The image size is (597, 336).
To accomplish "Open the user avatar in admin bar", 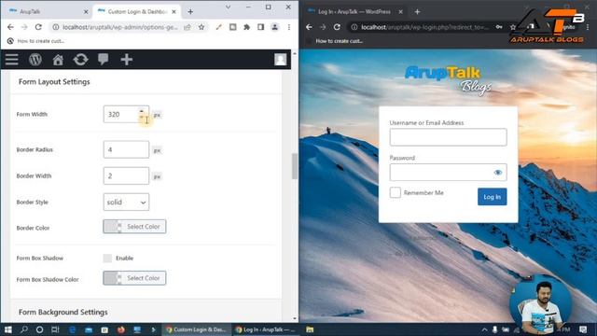I will point(280,60).
